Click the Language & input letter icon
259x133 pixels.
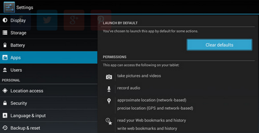click(5, 116)
